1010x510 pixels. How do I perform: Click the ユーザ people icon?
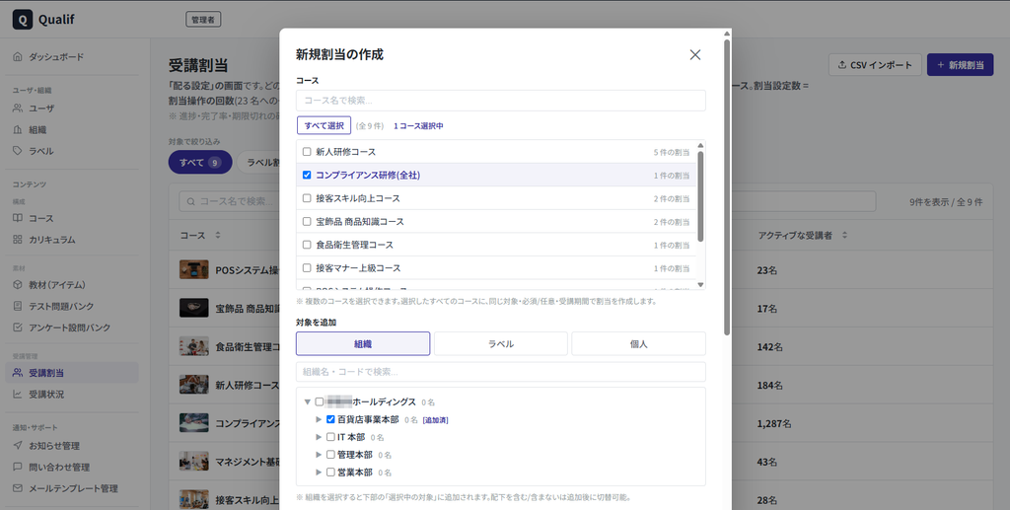click(18, 109)
